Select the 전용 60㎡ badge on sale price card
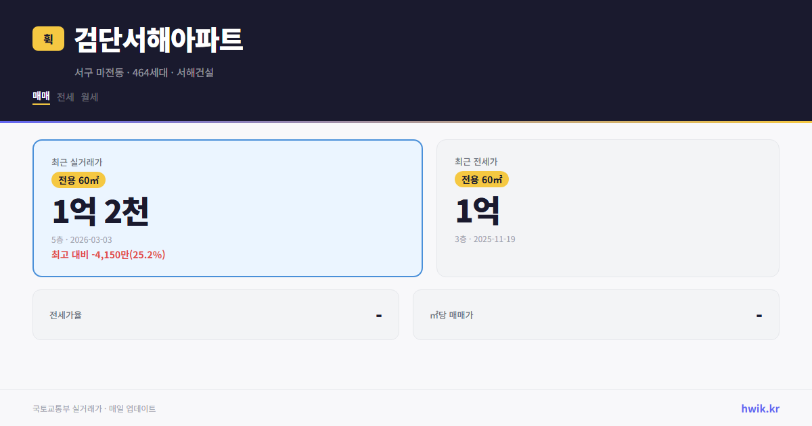 tap(76, 180)
